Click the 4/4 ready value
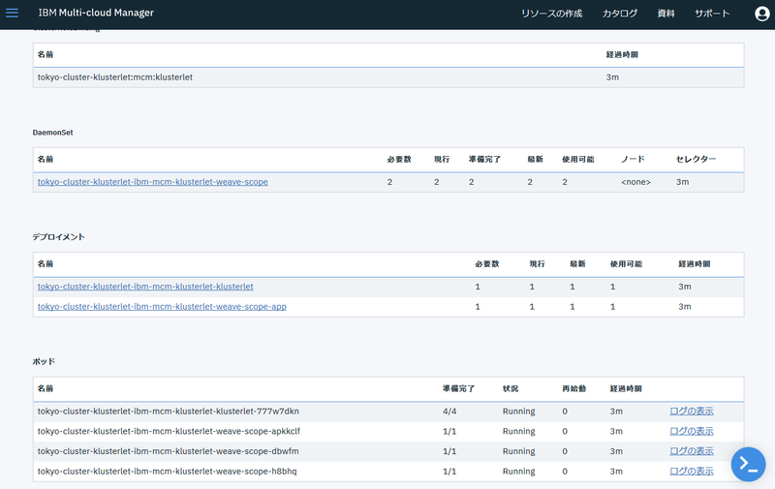 point(449,411)
